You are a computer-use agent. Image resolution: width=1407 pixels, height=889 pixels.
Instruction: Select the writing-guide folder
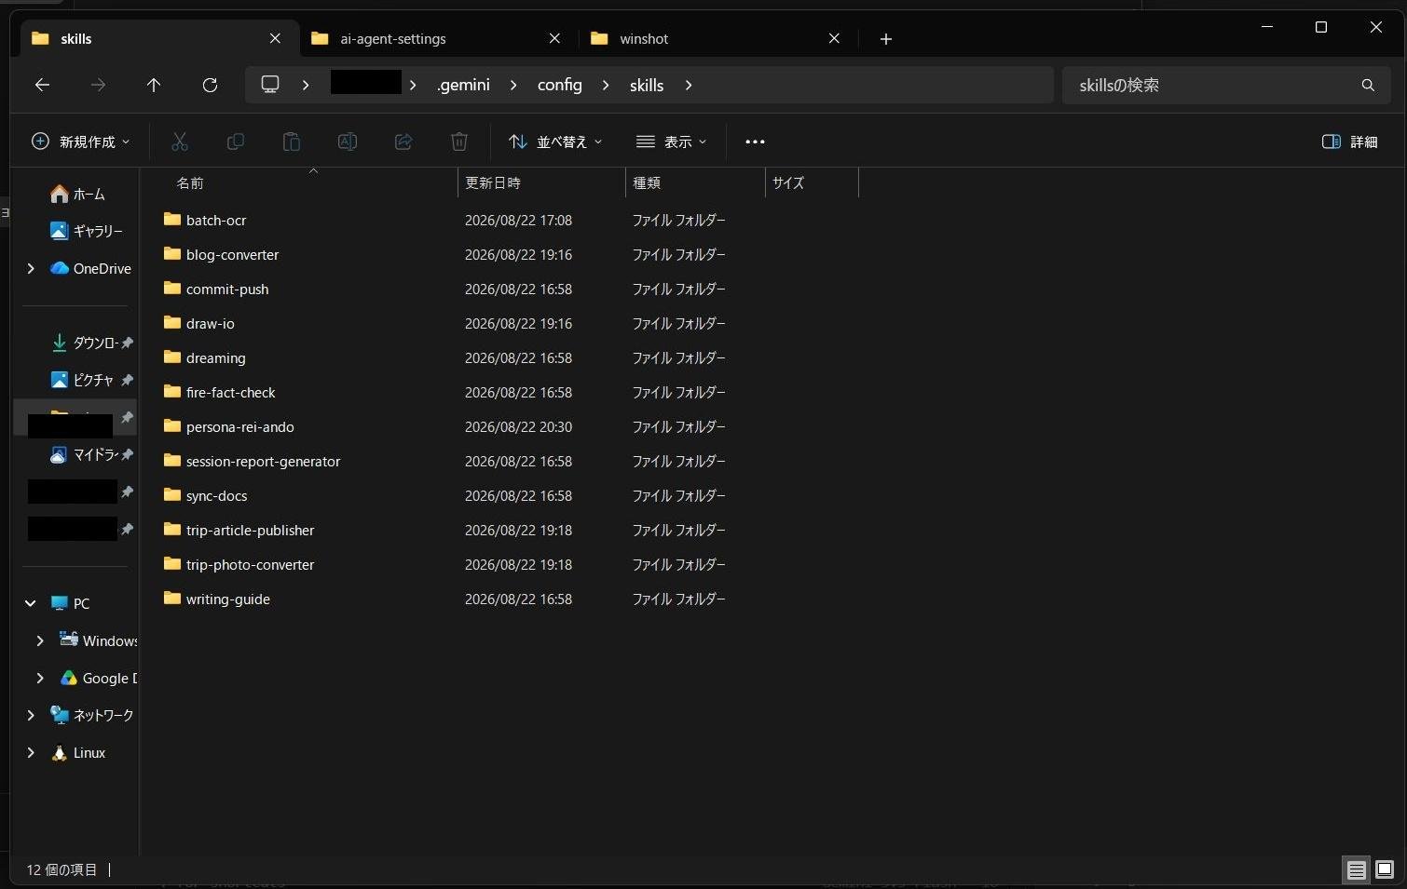point(227,599)
